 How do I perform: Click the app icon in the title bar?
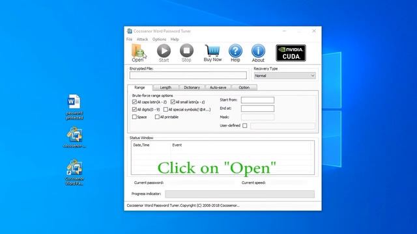(130, 31)
